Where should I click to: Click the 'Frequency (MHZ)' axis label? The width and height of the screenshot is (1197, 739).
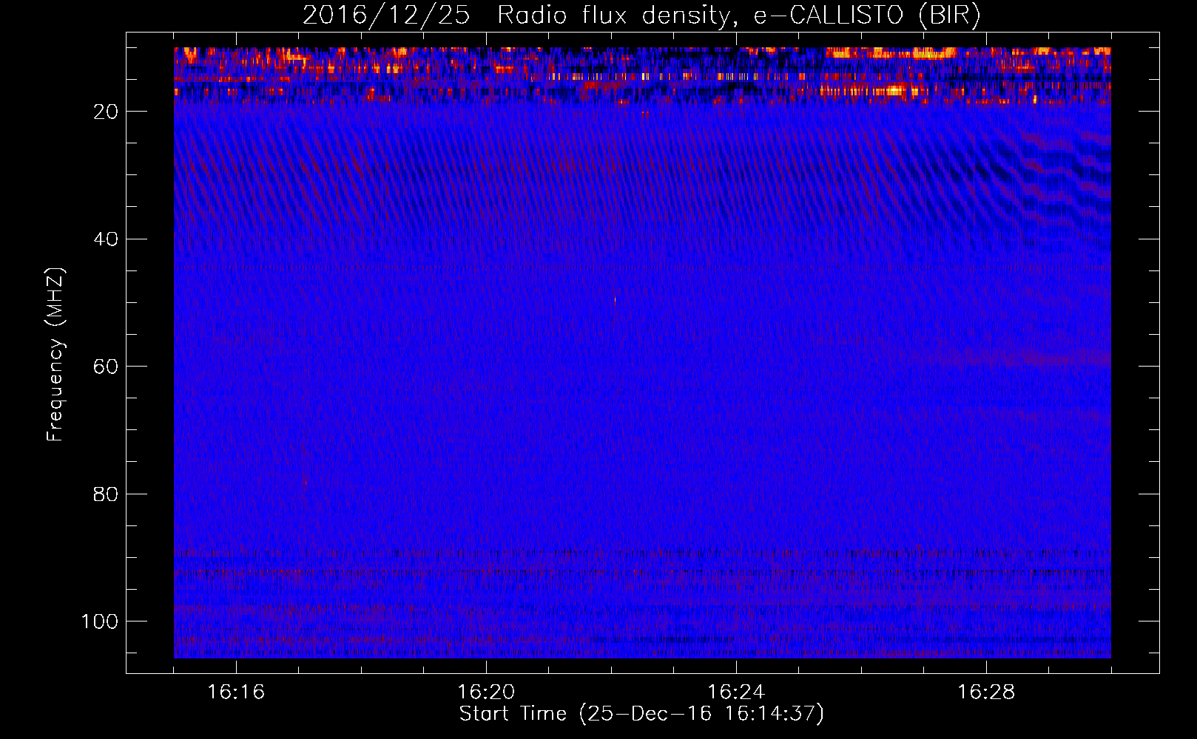(x=55, y=355)
